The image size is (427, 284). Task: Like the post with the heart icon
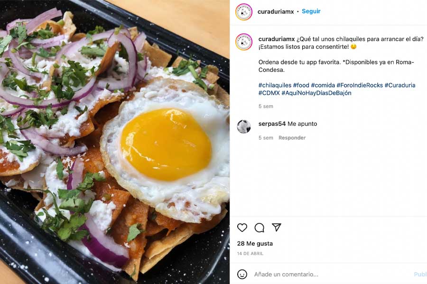tap(242, 228)
